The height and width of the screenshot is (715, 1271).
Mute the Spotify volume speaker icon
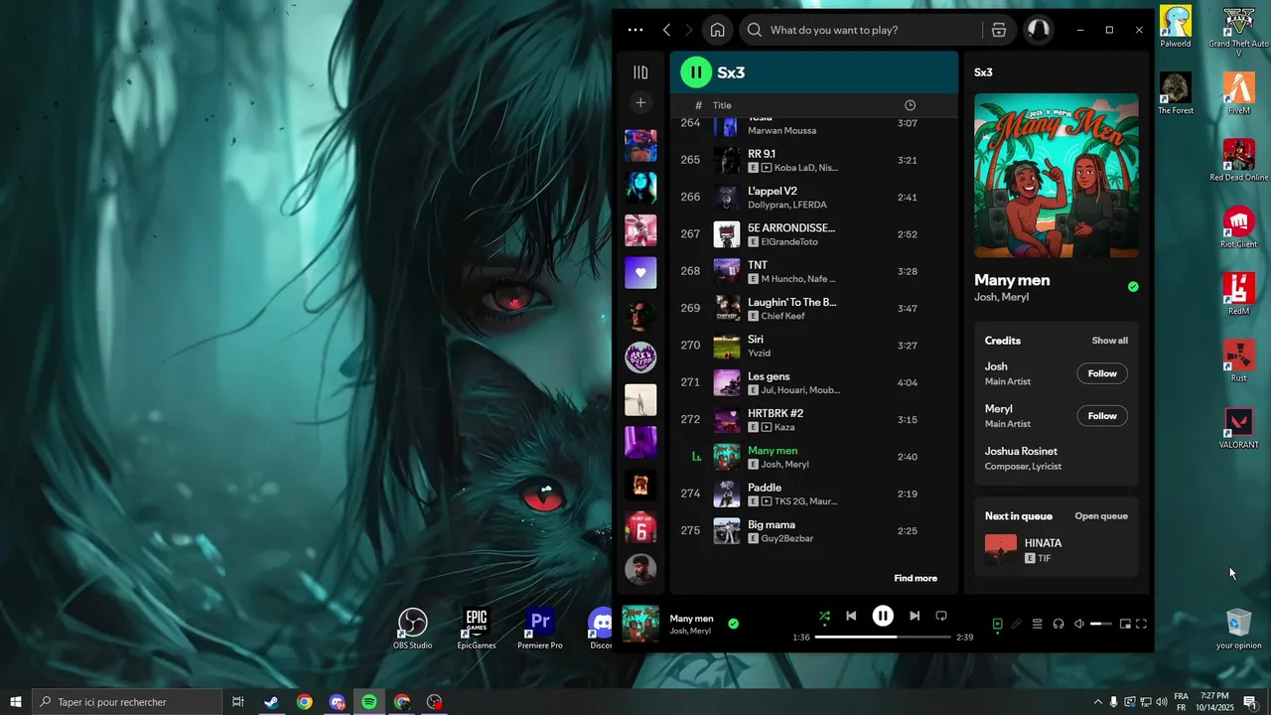coord(1079,624)
